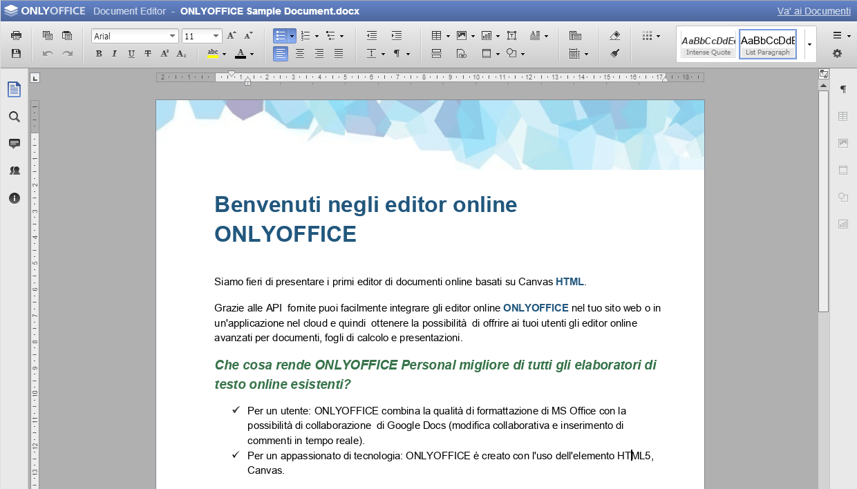Clear formatting with the eraser icon
Screen dimensions: 857x489
click(615, 36)
